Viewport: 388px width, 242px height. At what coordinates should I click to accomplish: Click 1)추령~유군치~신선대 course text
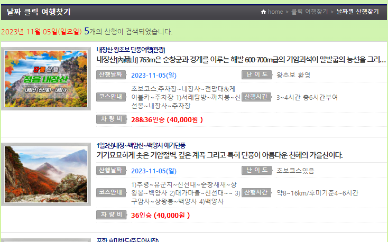tap(186, 193)
